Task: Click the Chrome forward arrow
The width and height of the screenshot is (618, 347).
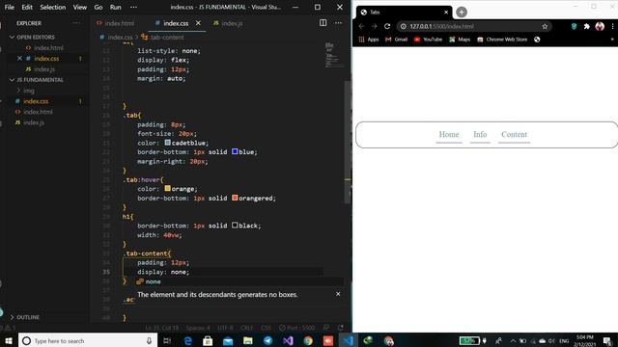Action: click(x=375, y=26)
